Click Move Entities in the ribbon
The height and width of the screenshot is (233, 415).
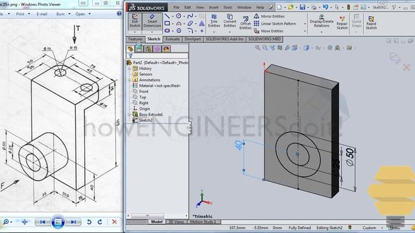268,31
